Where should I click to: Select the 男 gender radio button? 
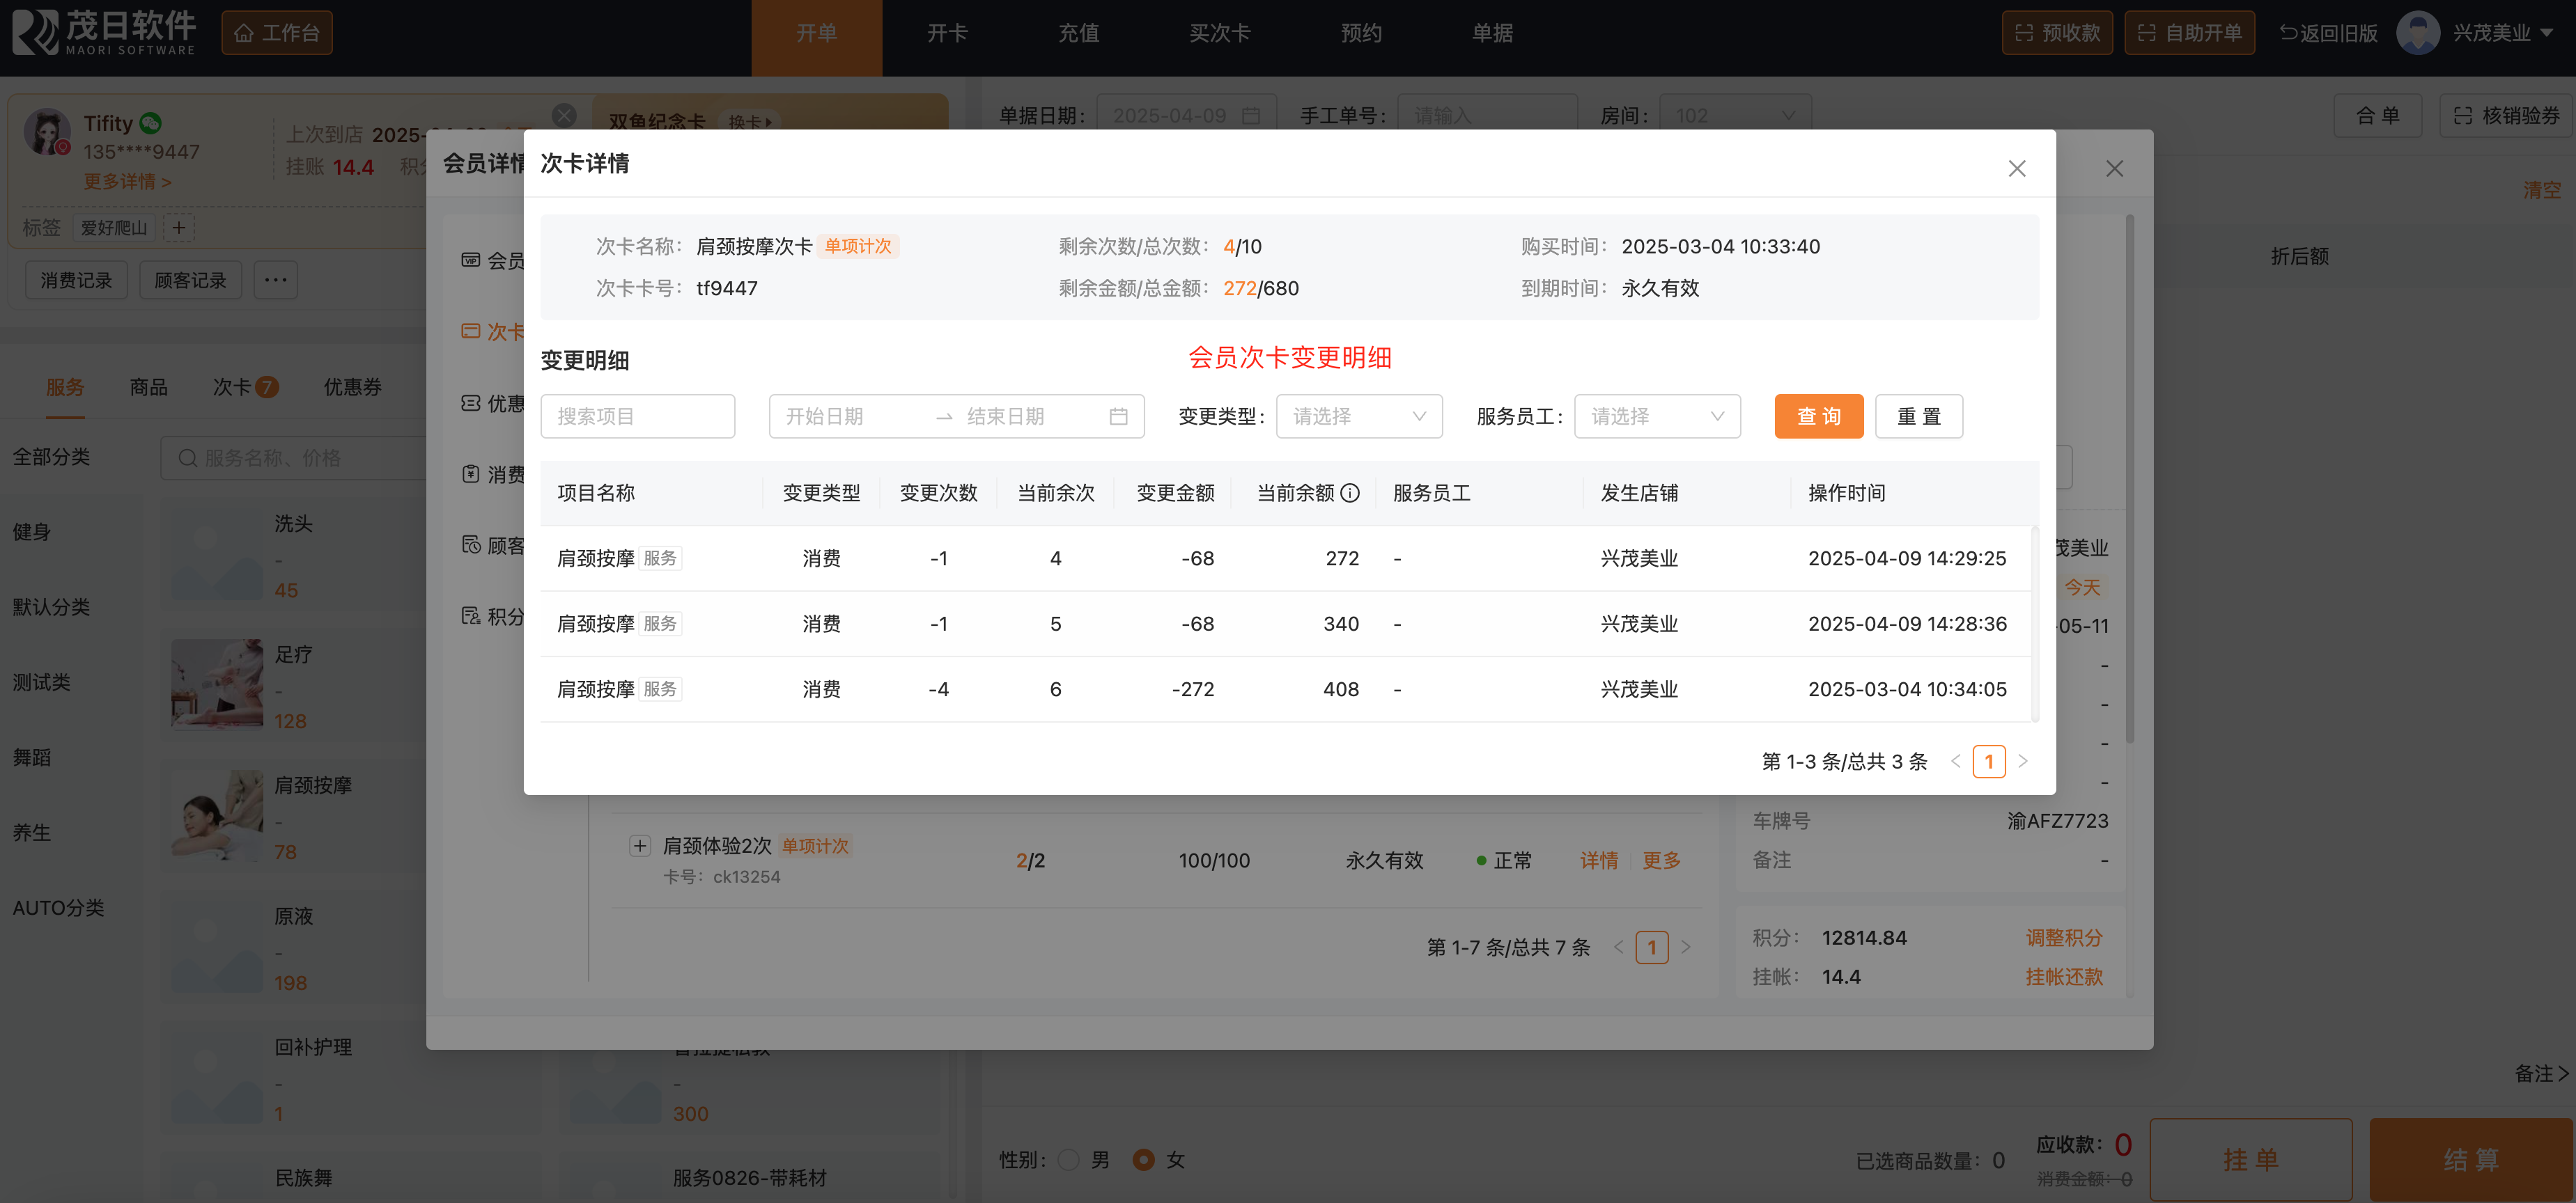click(1068, 1160)
